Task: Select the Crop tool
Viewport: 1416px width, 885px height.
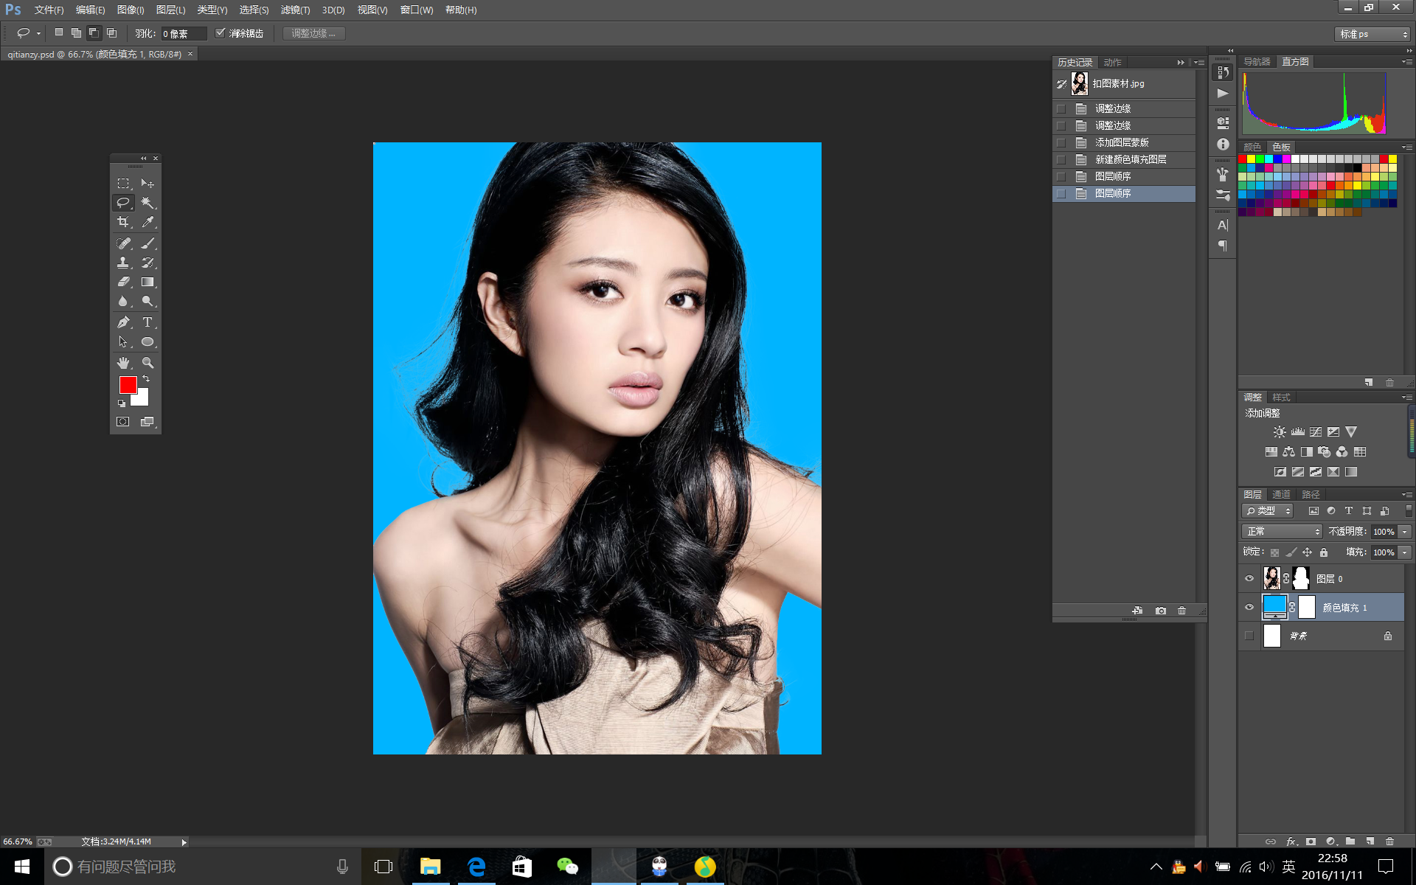Action: point(123,222)
